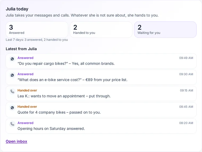This screenshot has width=202, height=152.
Task: Click the Answered label on cargo bikes row
Action: coord(26,58)
